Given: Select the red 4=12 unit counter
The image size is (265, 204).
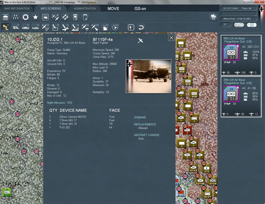Looking at the screenshot, I should tap(181, 193).
